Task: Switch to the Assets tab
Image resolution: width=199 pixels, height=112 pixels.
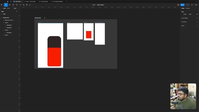Action: (x=8, y=8)
